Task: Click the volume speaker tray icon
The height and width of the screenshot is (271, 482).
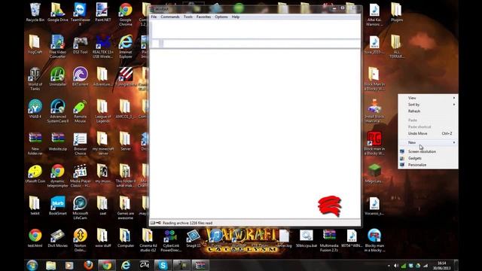Action: tap(396, 266)
